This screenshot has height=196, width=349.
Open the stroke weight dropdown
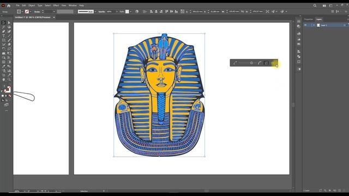click(54, 11)
